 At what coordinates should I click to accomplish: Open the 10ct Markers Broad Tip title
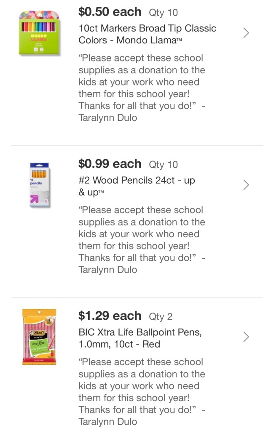[x=147, y=34]
